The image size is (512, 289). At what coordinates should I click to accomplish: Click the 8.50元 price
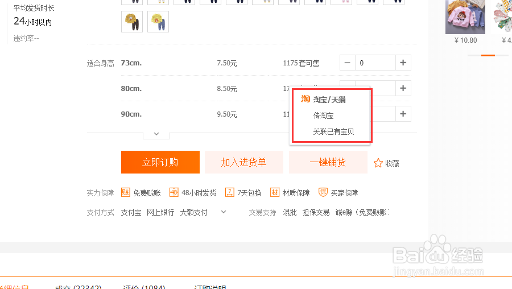(x=227, y=89)
